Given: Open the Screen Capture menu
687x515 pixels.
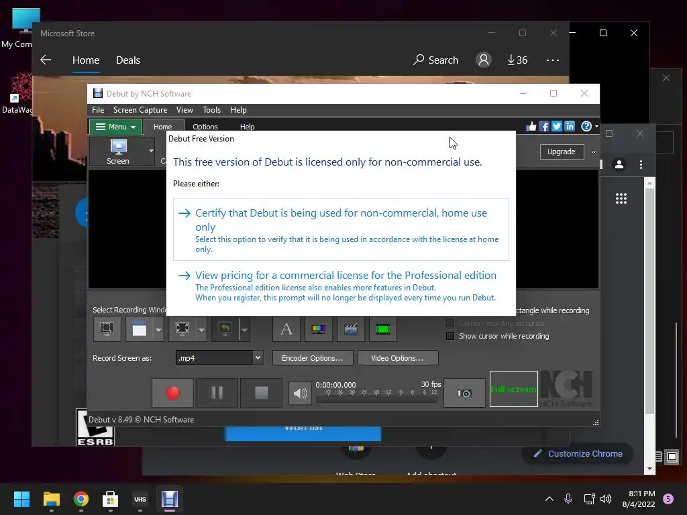Looking at the screenshot, I should [x=140, y=110].
